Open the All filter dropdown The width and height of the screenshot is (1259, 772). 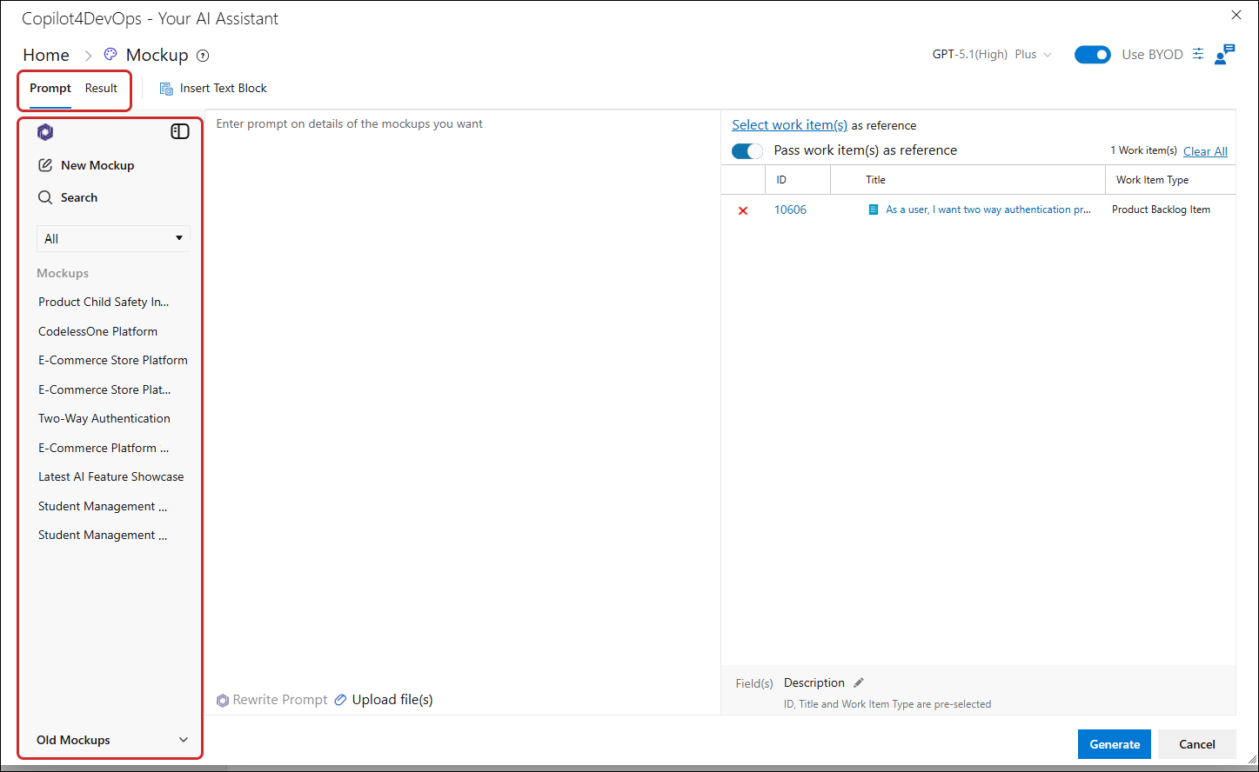coord(113,238)
